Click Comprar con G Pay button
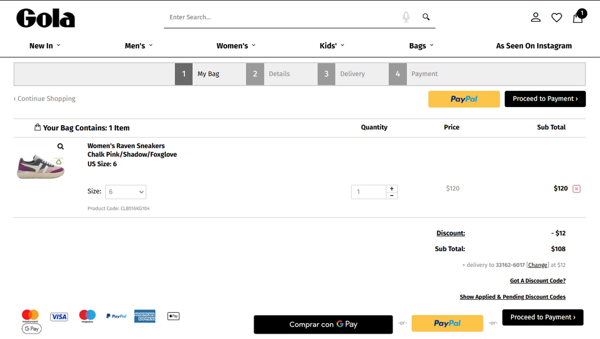The width and height of the screenshot is (600, 339). [x=323, y=325]
